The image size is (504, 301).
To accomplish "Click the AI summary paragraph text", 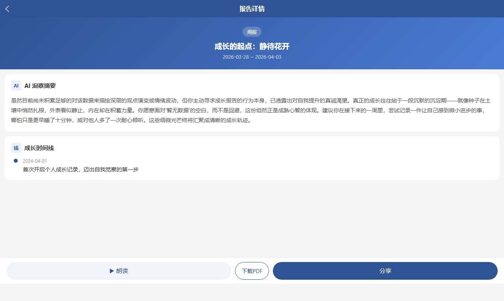I will point(251,110).
